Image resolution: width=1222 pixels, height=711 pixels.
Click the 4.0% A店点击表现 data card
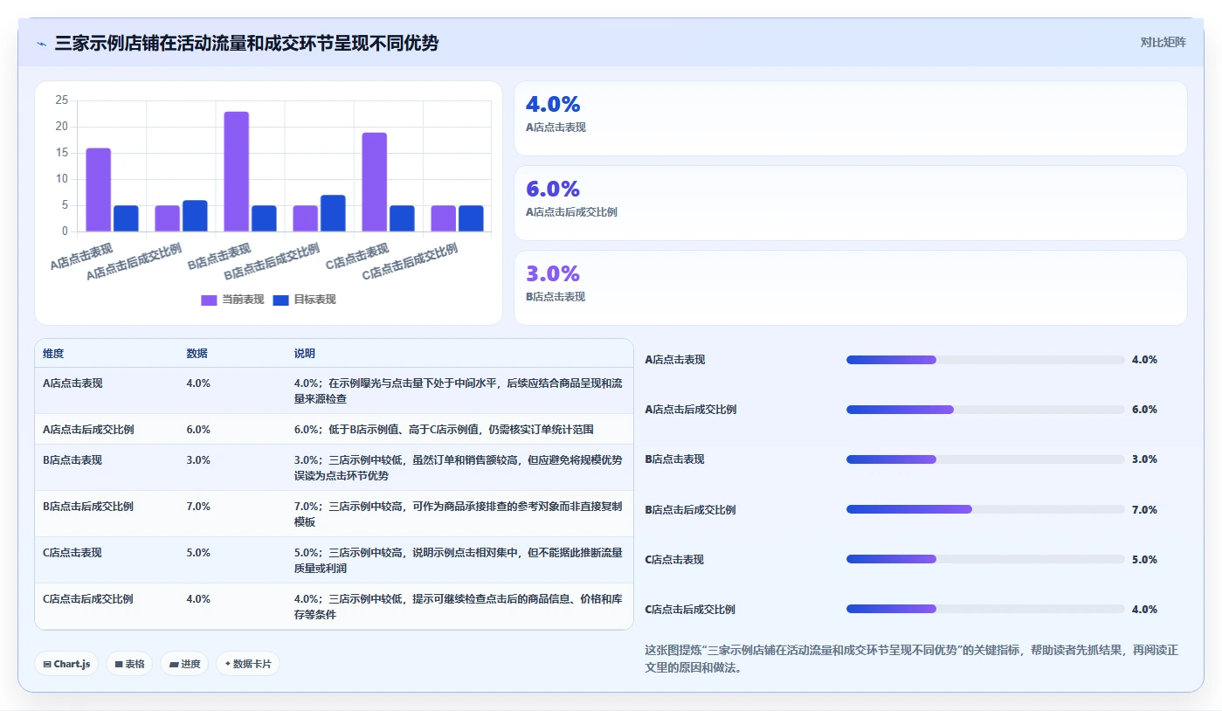point(851,119)
